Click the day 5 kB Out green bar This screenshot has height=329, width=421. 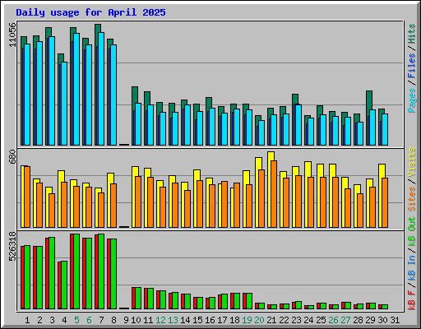coord(76,271)
